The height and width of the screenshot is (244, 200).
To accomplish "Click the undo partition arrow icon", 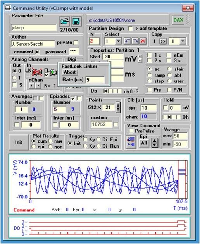I will click(x=128, y=41).
